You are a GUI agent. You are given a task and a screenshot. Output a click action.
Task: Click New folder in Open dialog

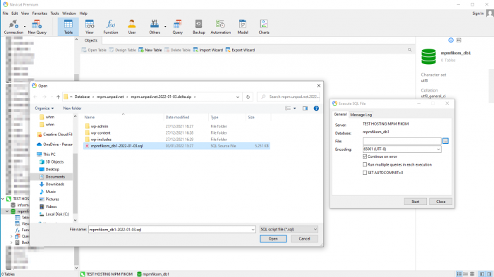pyautogui.click(x=72, y=109)
